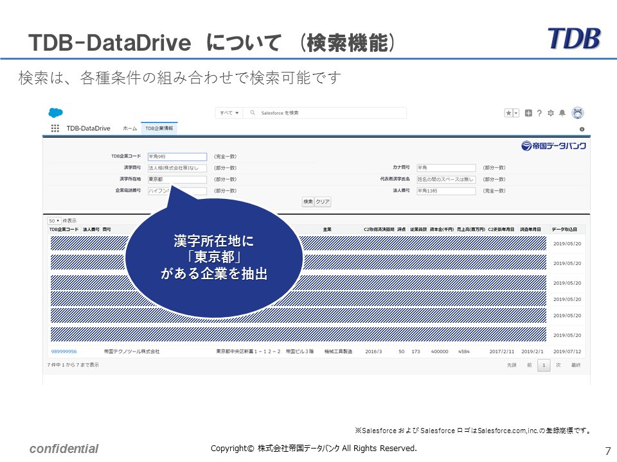Click the 漢字商号 input field

point(177,168)
